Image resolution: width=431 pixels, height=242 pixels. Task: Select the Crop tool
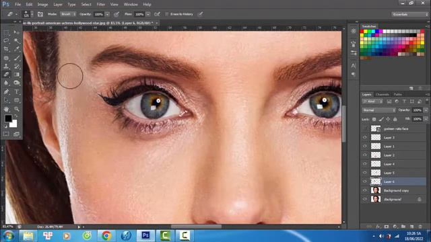click(6, 49)
